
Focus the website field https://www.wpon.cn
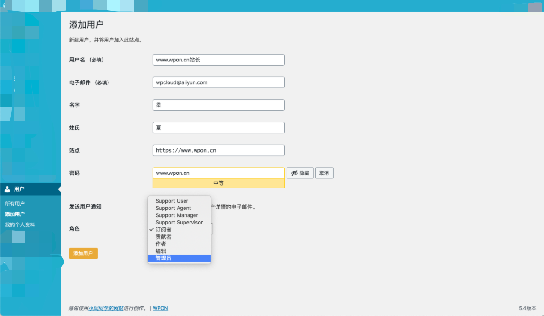click(x=219, y=150)
